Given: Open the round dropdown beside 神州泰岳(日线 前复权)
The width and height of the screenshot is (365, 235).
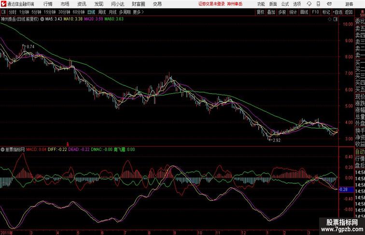Looking at the screenshot, I should pyautogui.click(x=42, y=19).
